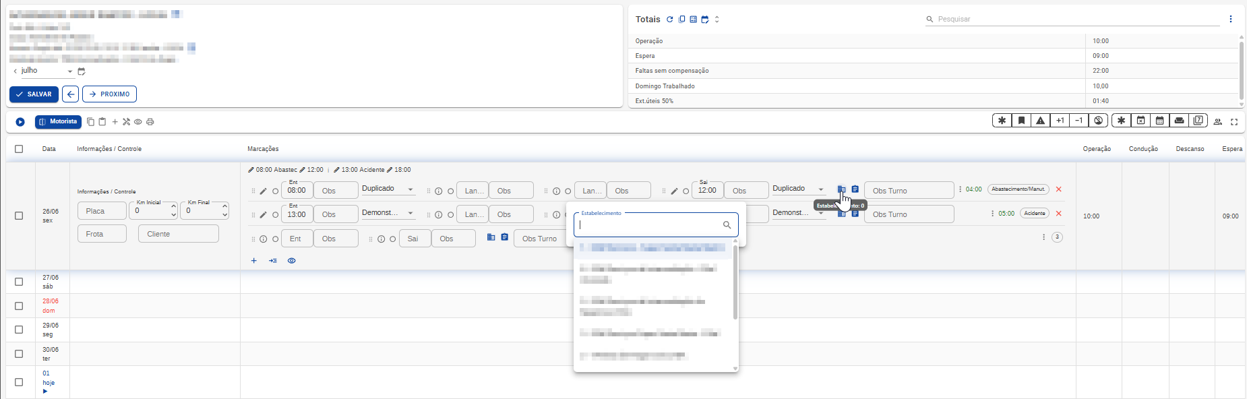Click the blue arrow-to-list icon below the markings
This screenshot has width=1247, height=399.
click(273, 261)
